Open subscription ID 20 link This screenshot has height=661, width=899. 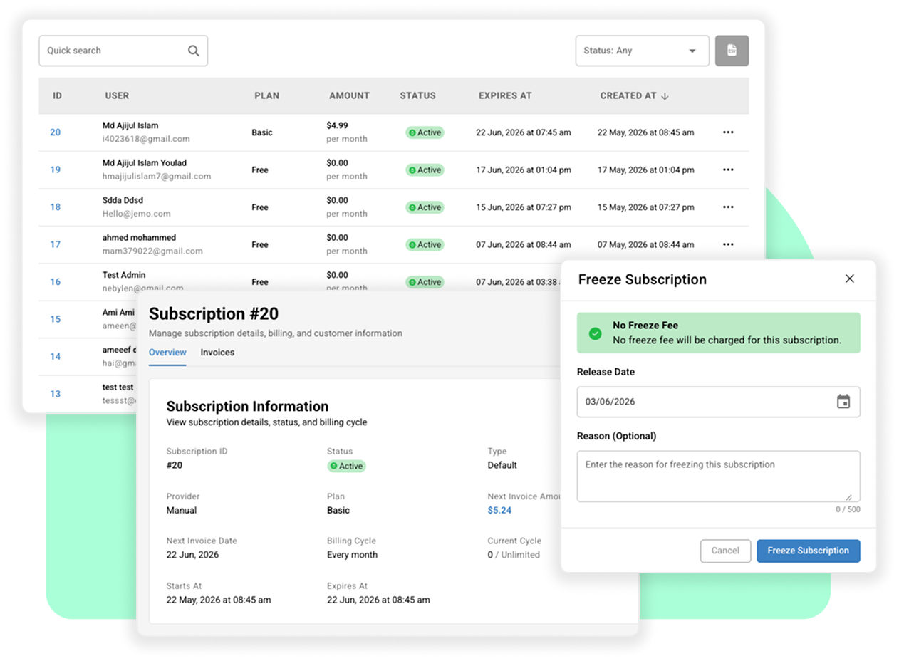[55, 132]
